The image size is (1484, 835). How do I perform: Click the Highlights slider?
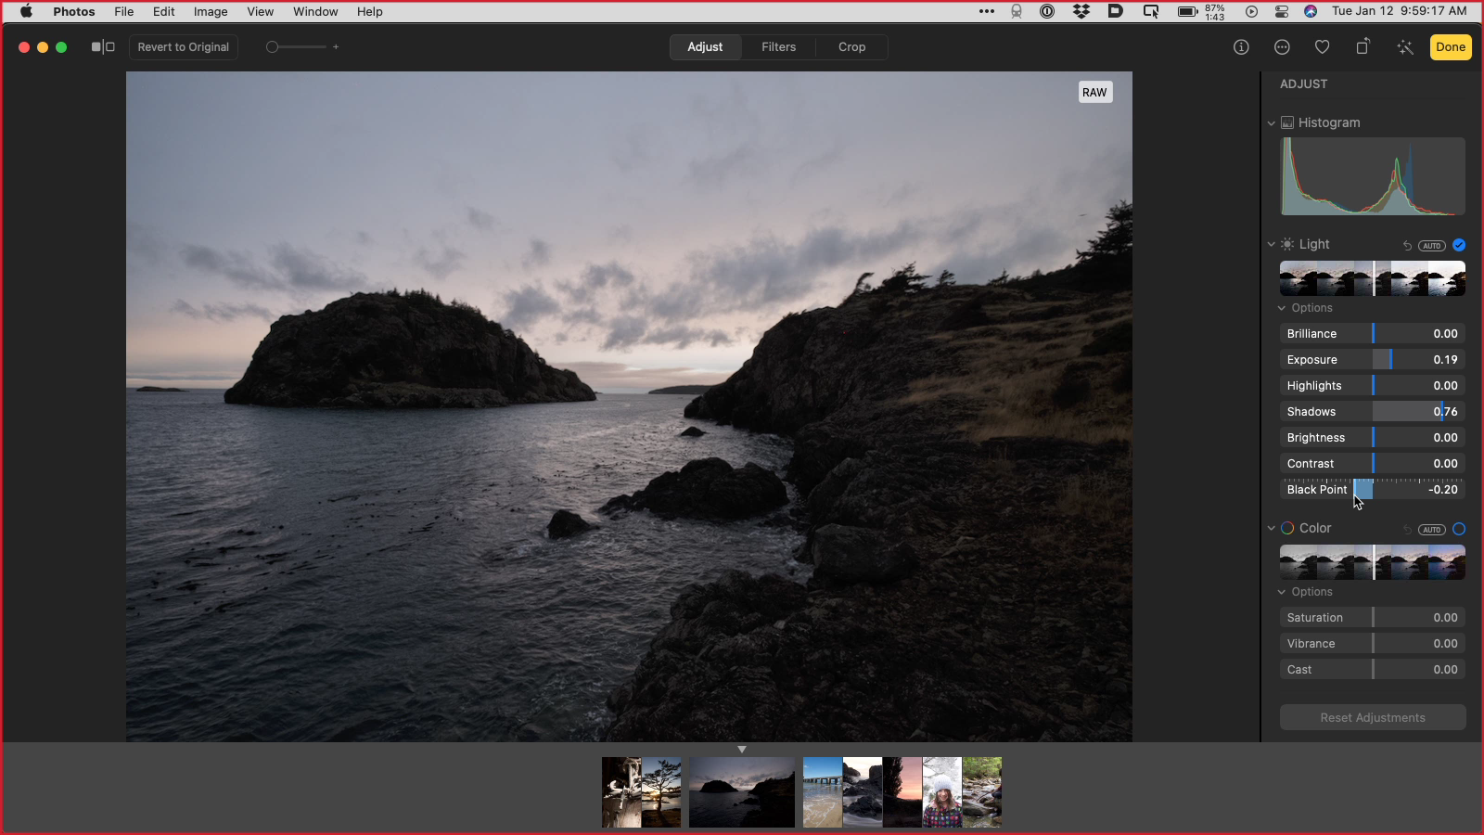1373,386
